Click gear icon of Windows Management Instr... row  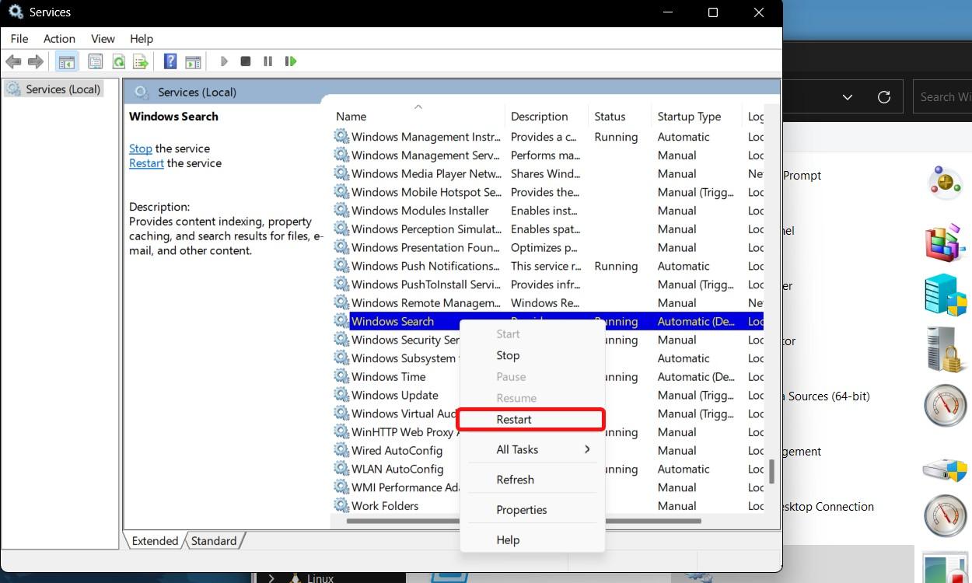click(x=341, y=137)
